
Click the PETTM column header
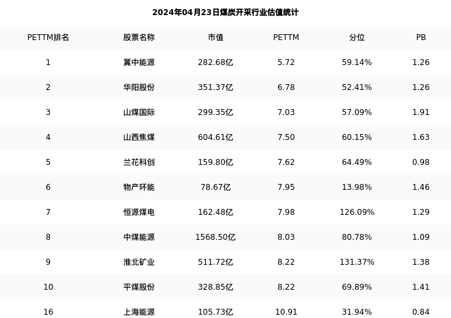click(286, 37)
